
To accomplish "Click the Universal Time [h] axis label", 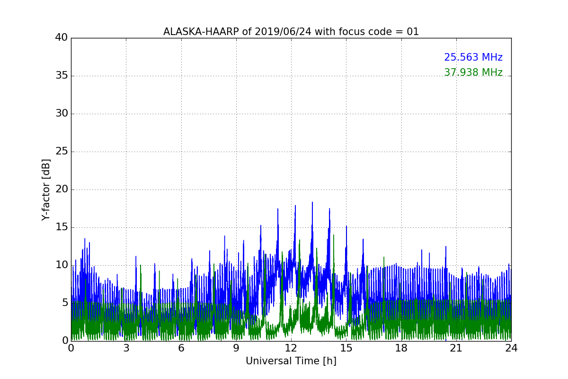I will click(291, 361).
